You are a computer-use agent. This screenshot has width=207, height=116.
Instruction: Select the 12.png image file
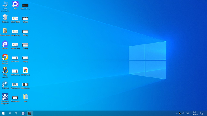click(x=25, y=19)
